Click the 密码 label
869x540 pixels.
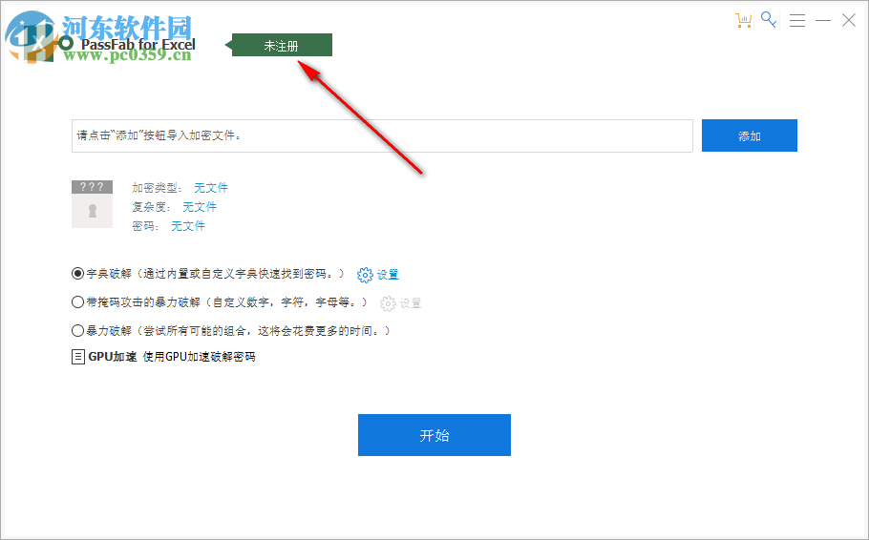tap(146, 226)
